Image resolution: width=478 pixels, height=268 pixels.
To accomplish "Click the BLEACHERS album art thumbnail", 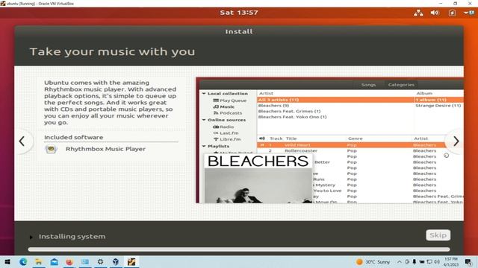I will click(x=258, y=179).
